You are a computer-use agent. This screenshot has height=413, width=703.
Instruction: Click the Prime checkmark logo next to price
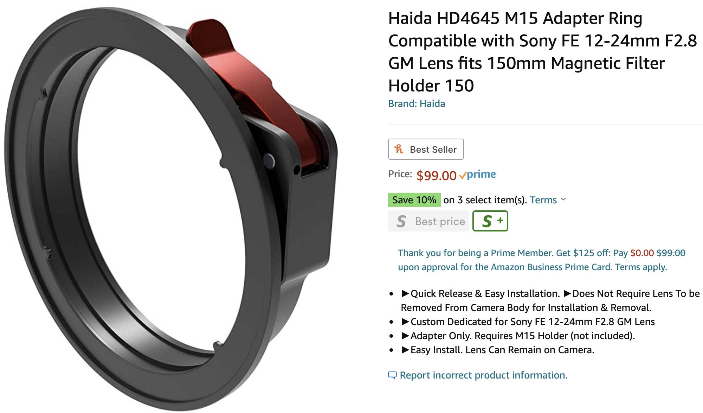coord(477,174)
